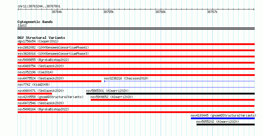Click the 38767k ruler label

coord(212,12)
